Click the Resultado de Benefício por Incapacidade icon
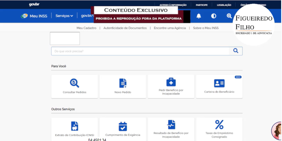Viewport: 282px width, 141px height. 171,124
